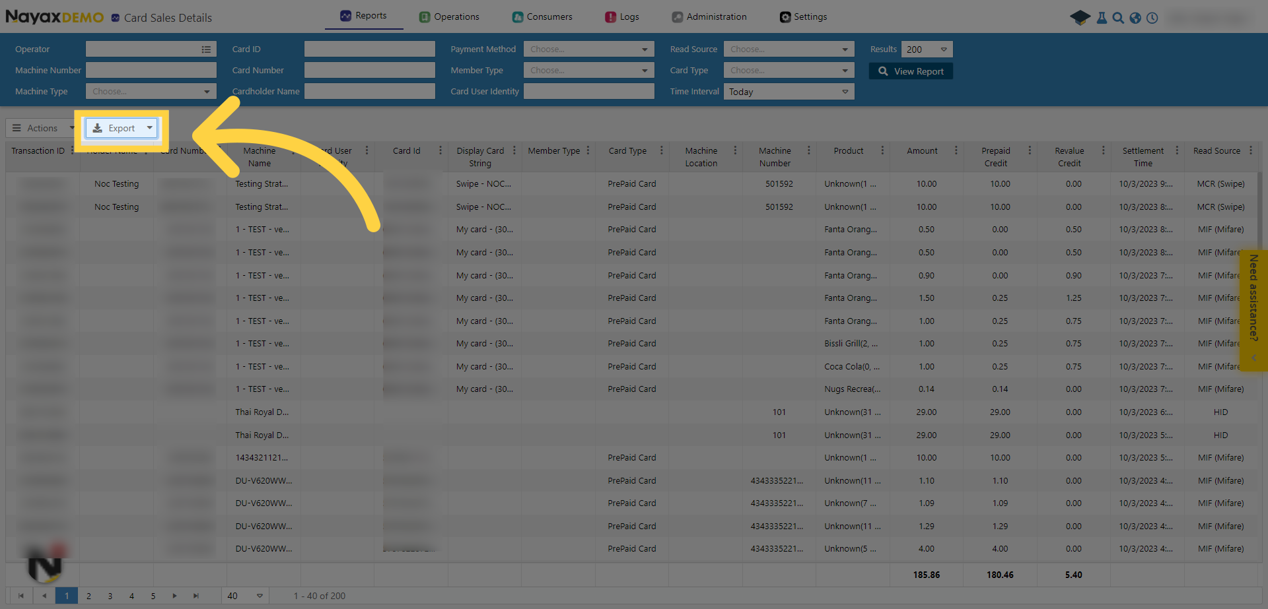Go to first page of results
The width and height of the screenshot is (1268, 609).
click(x=21, y=596)
